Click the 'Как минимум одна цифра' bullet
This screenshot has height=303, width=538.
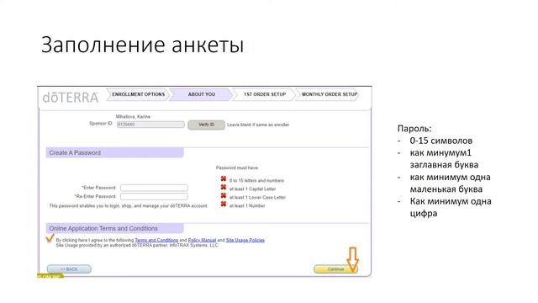(451, 207)
